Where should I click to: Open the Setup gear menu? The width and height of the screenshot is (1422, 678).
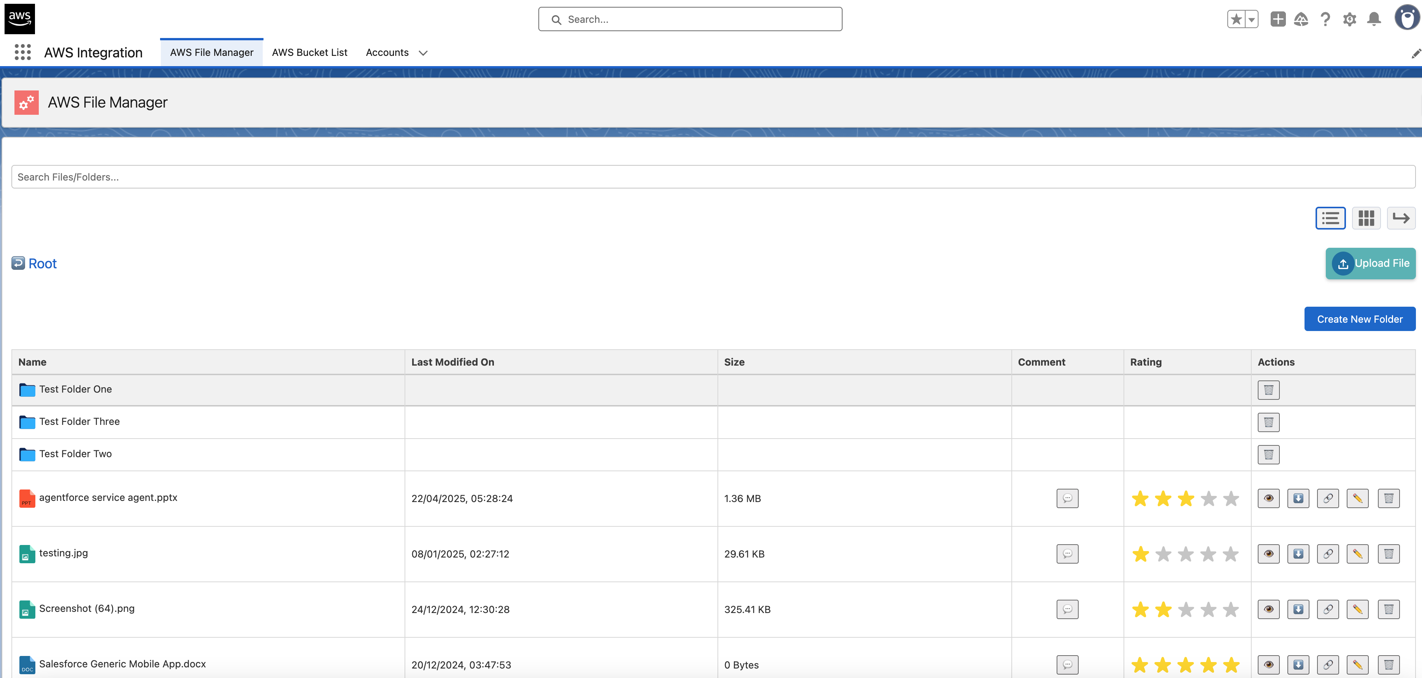click(x=1350, y=19)
